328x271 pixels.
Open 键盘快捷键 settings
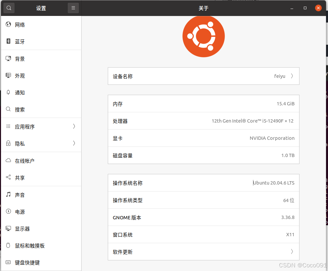(x=41, y=262)
